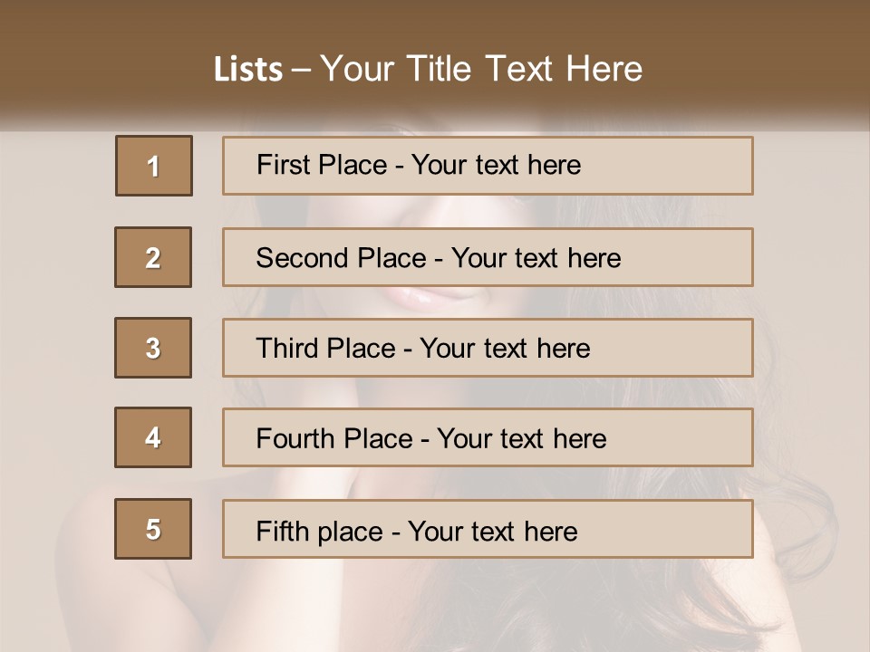This screenshot has height=652, width=870.
Task: Click the number 5 square
Action: (x=153, y=529)
